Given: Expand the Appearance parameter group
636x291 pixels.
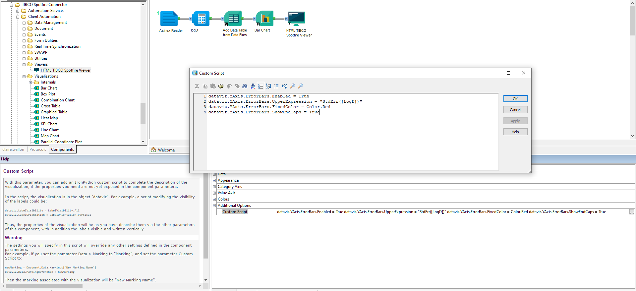Looking at the screenshot, I should (214, 180).
